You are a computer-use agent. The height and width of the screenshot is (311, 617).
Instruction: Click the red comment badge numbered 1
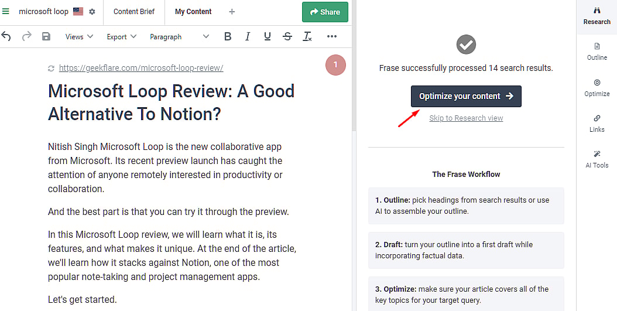tap(335, 65)
